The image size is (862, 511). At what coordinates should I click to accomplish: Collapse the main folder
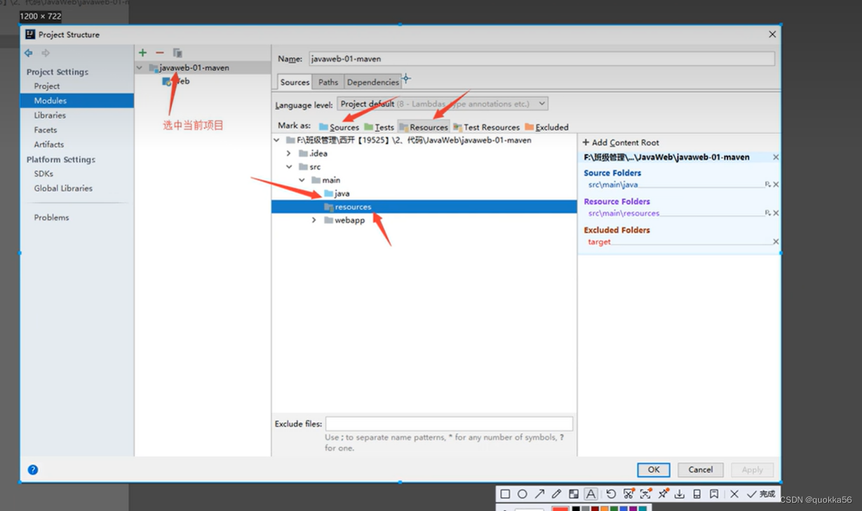click(302, 181)
